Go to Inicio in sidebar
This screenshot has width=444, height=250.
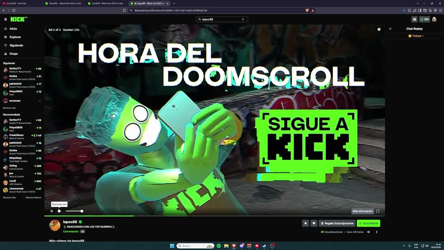(13, 29)
